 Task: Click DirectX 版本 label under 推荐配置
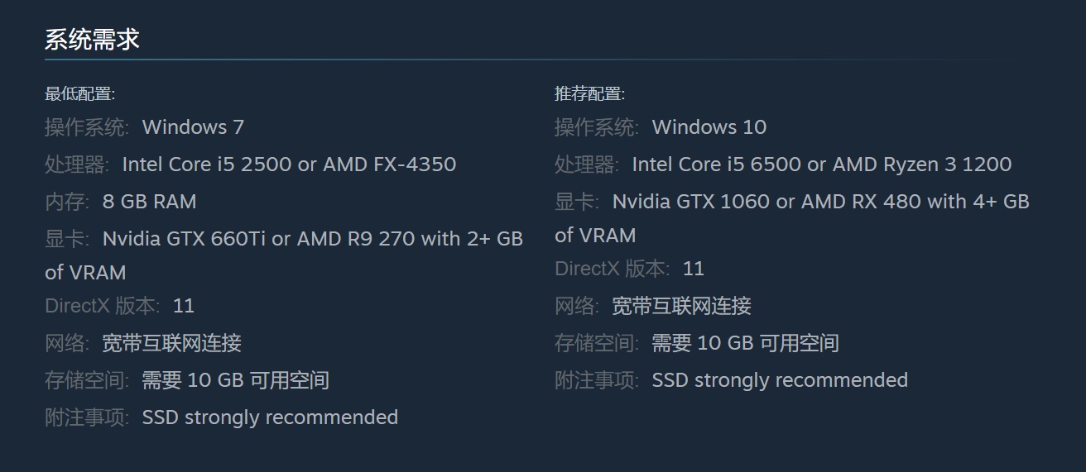click(x=612, y=269)
